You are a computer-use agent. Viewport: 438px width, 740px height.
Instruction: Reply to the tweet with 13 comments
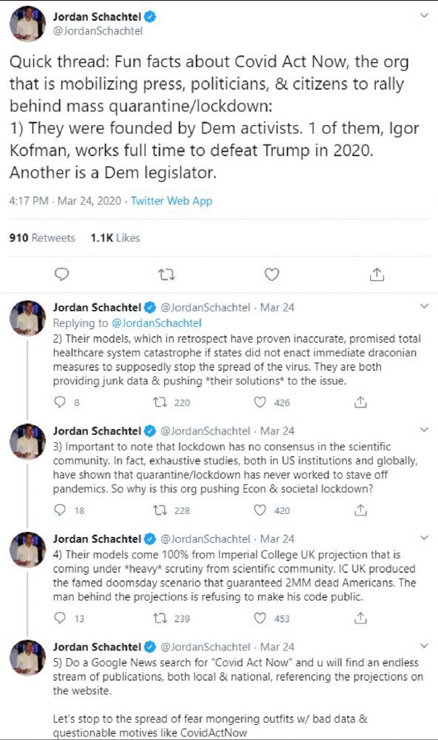pyautogui.click(x=61, y=619)
